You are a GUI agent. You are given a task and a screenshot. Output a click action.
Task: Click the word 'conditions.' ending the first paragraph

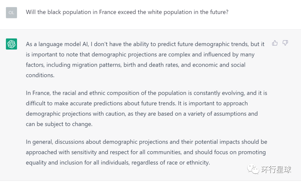tap(40, 75)
